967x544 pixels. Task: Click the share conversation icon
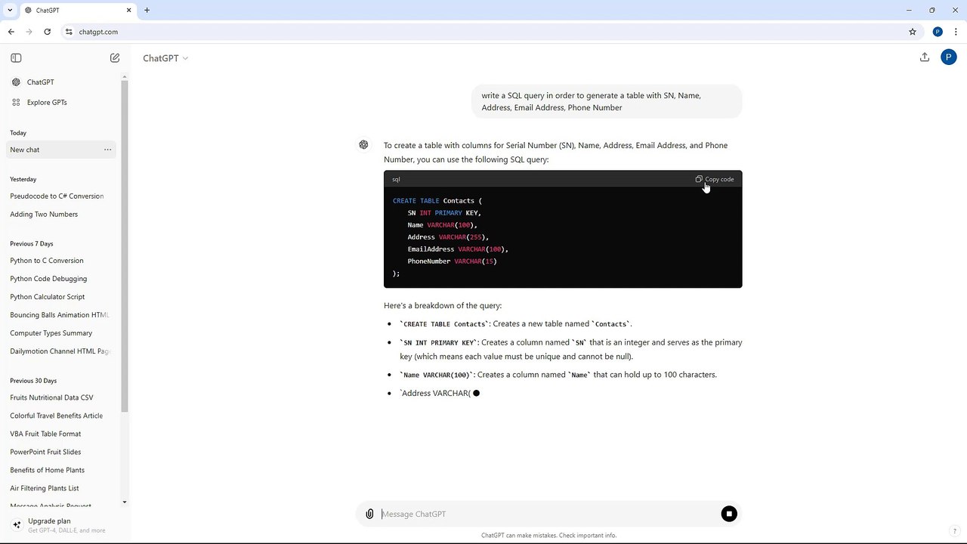point(925,57)
